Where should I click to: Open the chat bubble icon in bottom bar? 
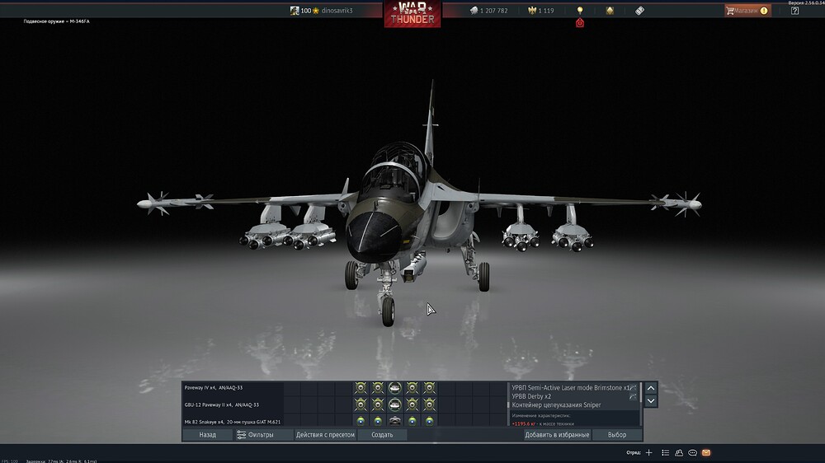pos(692,452)
